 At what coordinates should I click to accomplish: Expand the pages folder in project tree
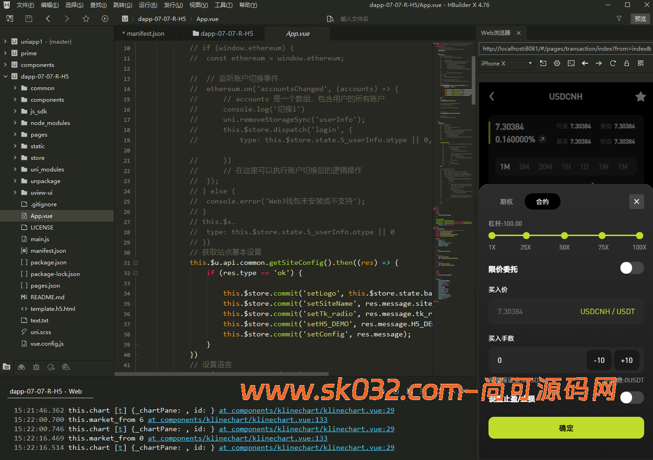(15, 135)
